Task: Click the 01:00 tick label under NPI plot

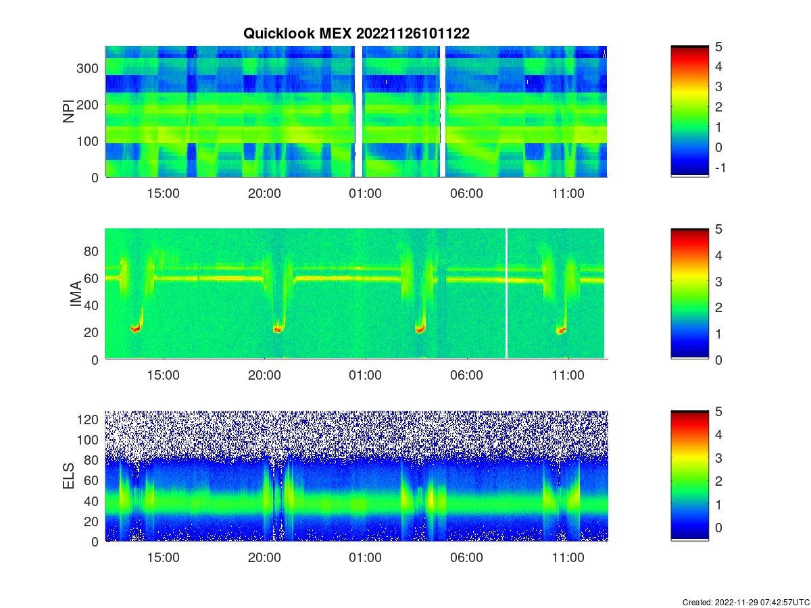Action: [x=365, y=193]
